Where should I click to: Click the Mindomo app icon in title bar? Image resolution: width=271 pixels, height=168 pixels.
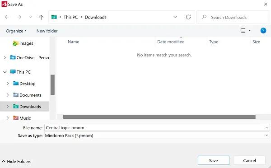[x=5, y=4]
